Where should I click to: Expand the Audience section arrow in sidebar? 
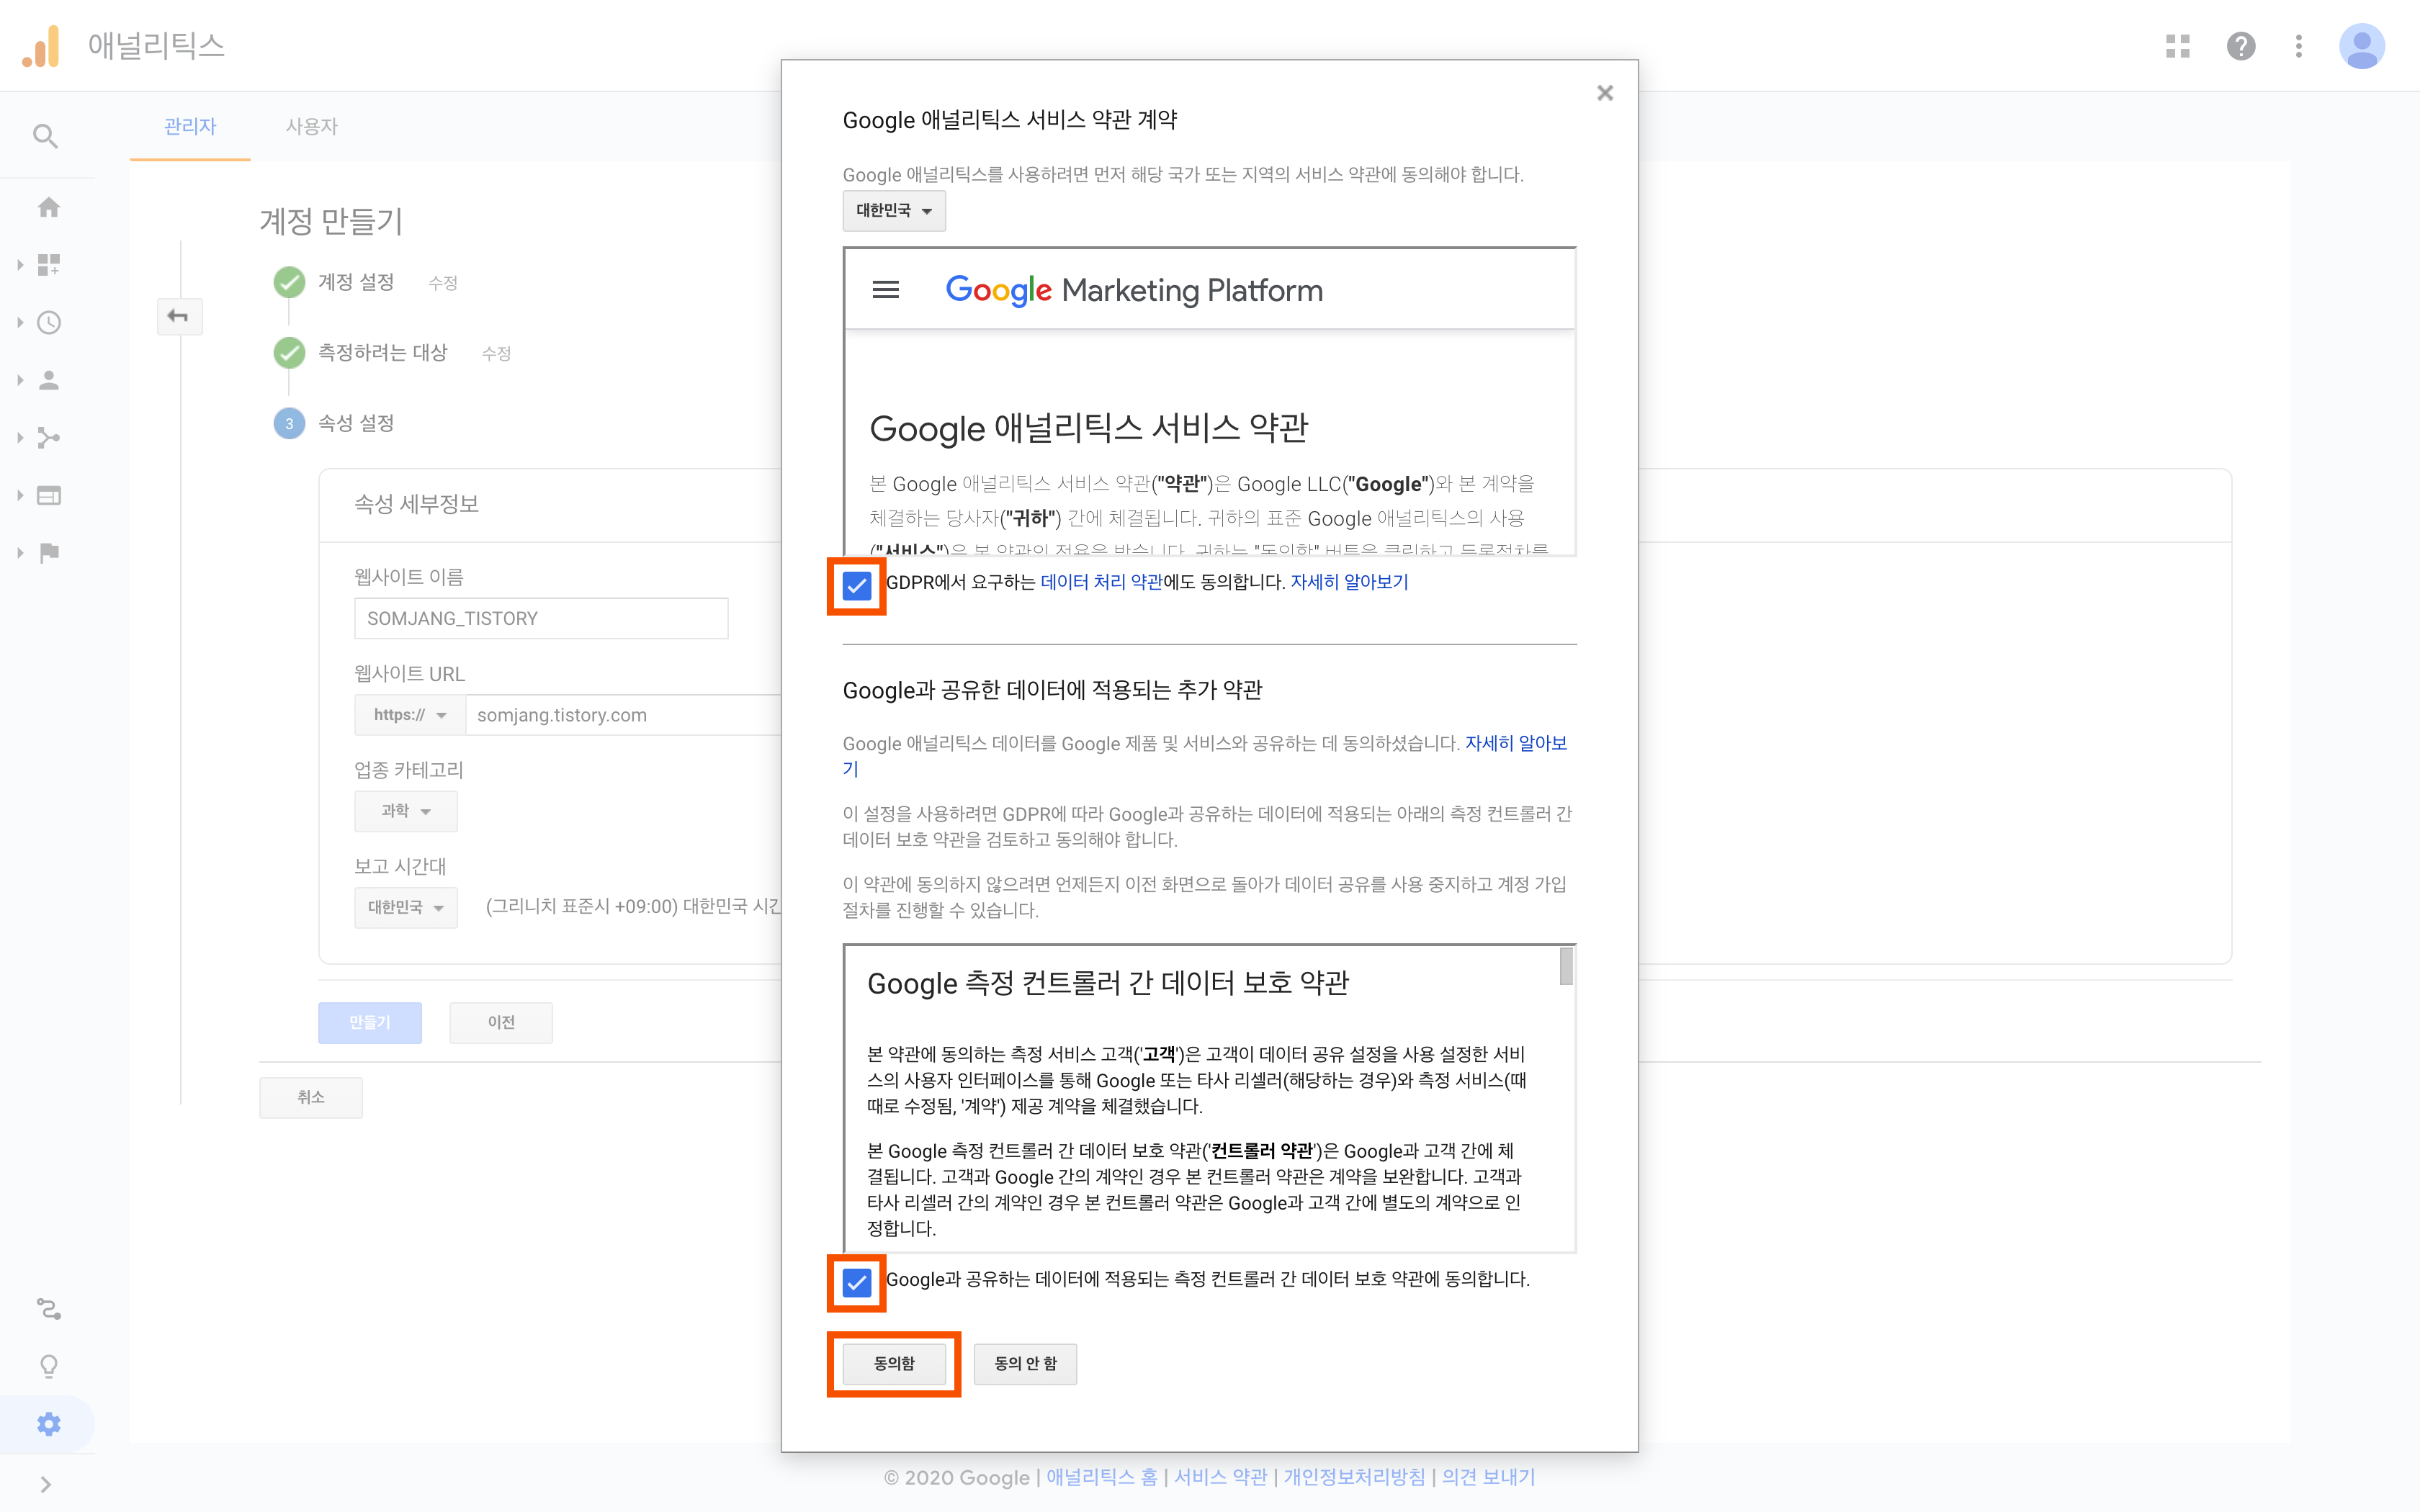20,380
